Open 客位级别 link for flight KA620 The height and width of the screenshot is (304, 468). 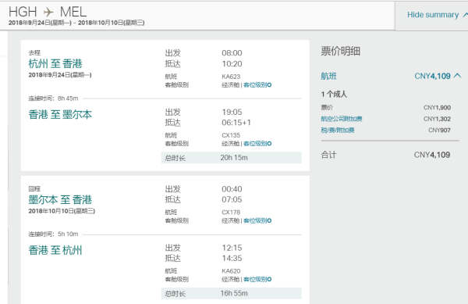(x=257, y=279)
